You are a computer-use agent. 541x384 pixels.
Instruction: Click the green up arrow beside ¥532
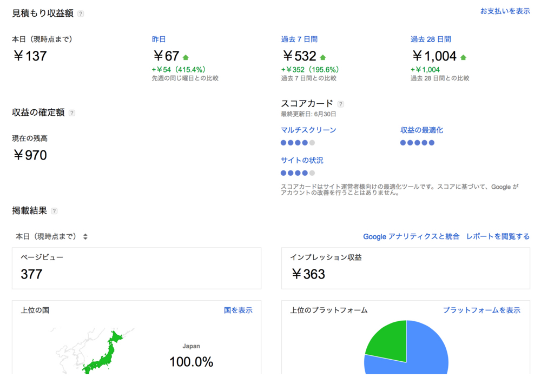[323, 56]
